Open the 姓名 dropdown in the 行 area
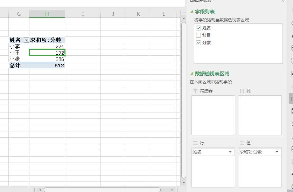 tap(230, 152)
